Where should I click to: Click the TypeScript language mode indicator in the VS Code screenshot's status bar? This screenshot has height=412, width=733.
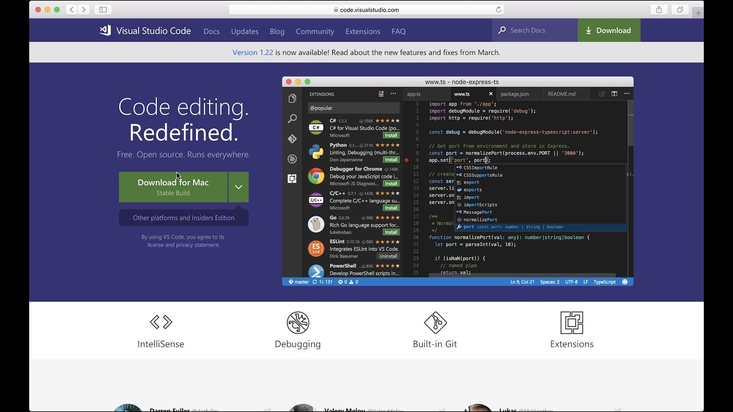(605, 282)
